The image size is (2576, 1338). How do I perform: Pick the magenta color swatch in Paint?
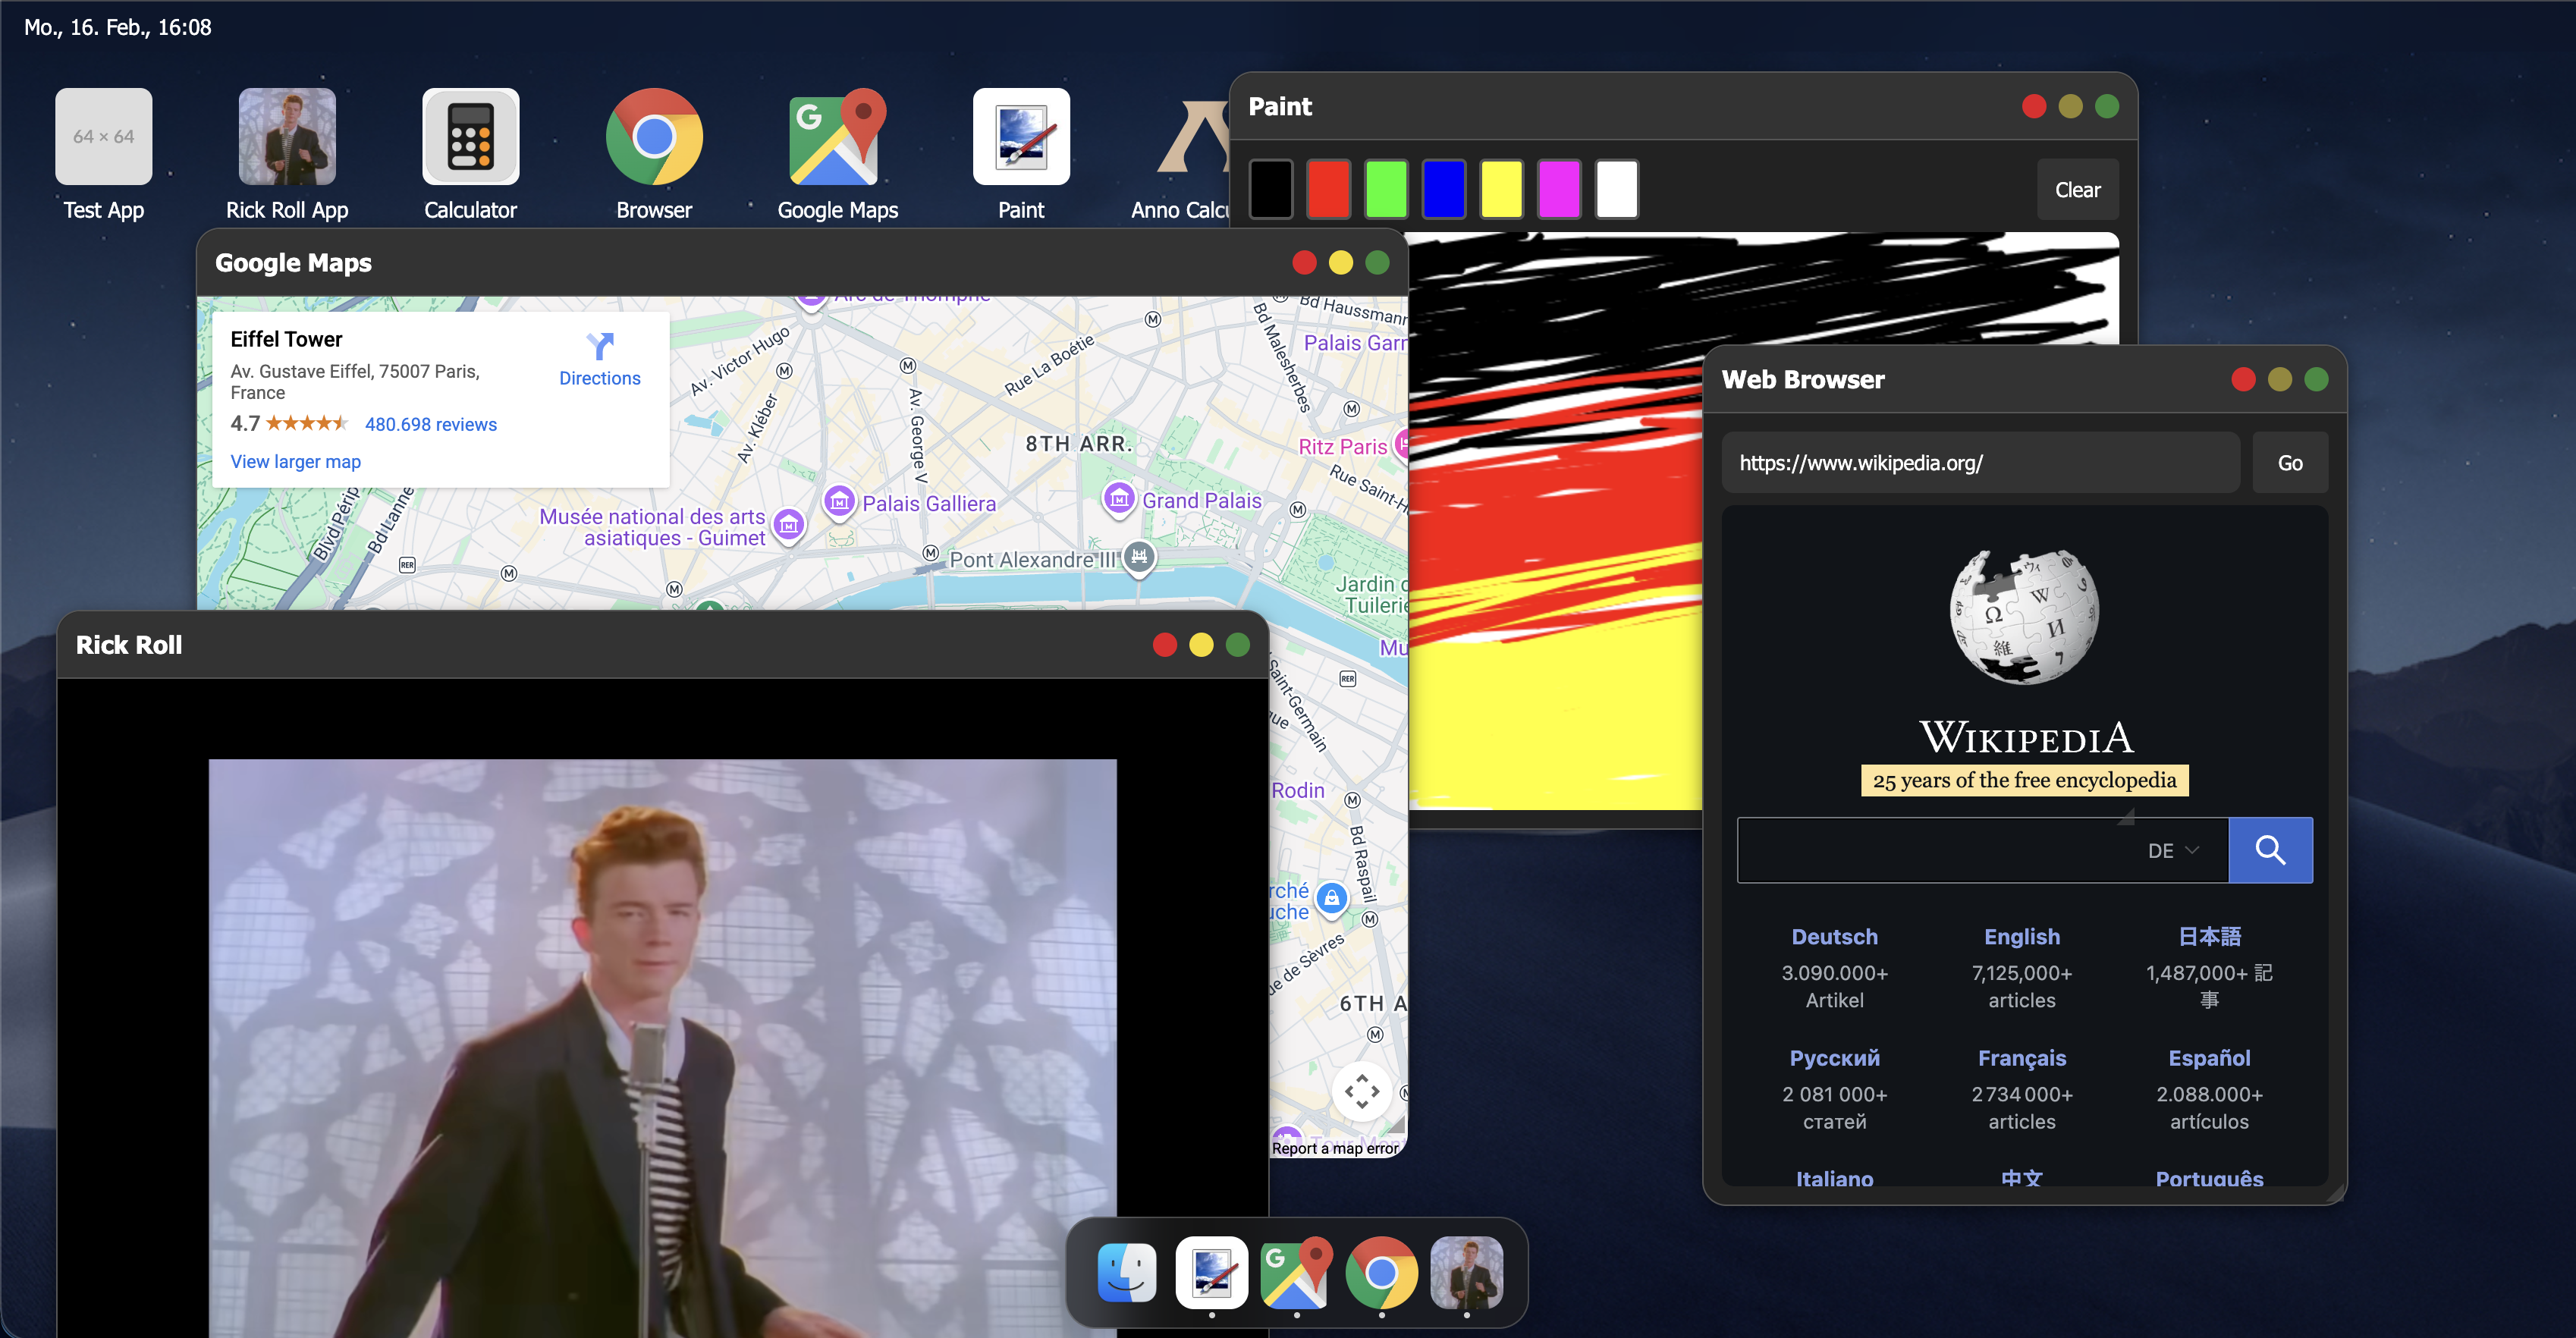pyautogui.click(x=1558, y=189)
